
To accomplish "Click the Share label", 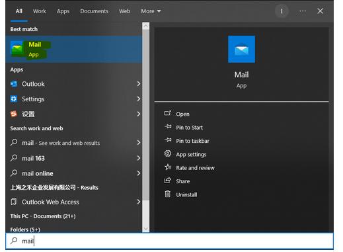I will 183,181.
